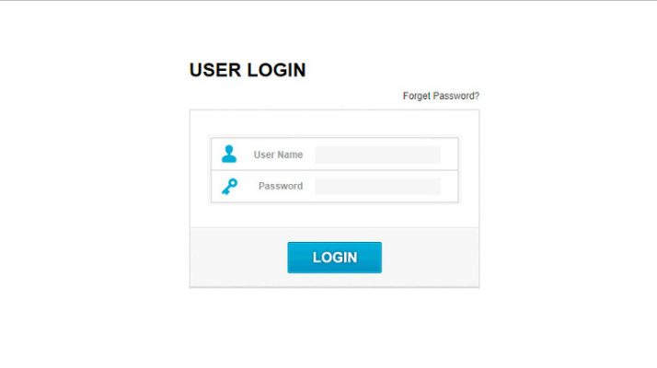Place cursor in the grey Password box
This screenshot has height=368, width=657.
(x=377, y=186)
